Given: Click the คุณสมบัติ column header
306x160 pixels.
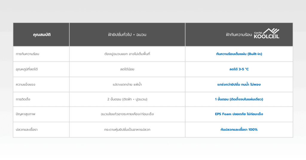Looking at the screenshot, I should point(42,35).
